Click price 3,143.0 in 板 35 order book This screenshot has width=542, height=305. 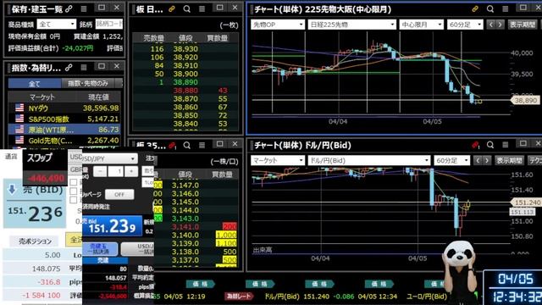coord(185,219)
